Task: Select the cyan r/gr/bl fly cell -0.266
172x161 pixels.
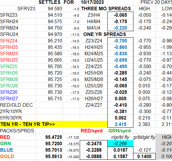Action: [x=121, y=144]
